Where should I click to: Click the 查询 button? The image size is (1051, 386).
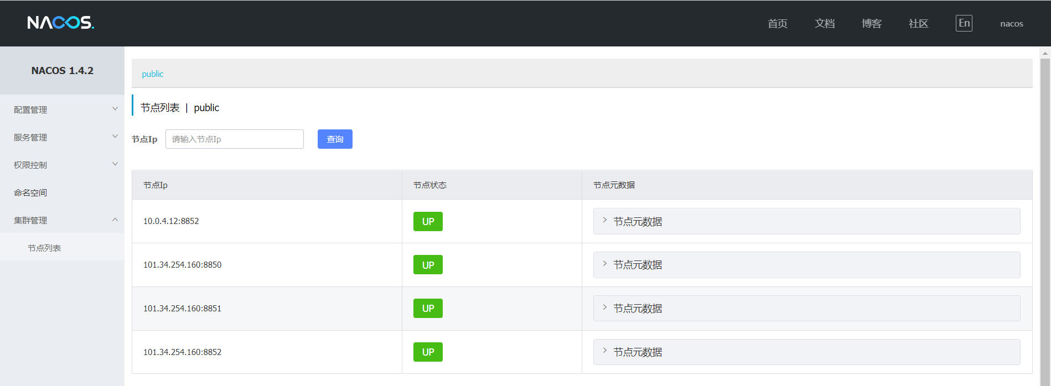pos(335,139)
